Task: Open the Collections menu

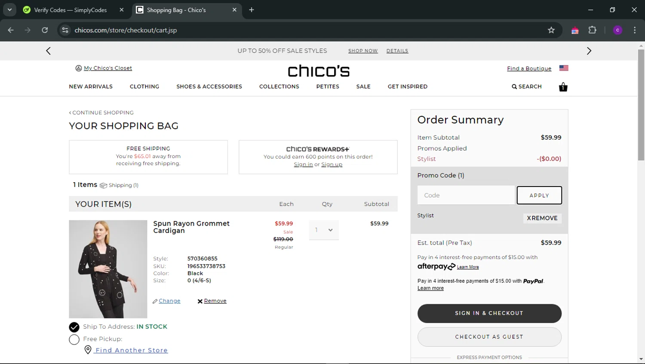Action: click(x=279, y=86)
